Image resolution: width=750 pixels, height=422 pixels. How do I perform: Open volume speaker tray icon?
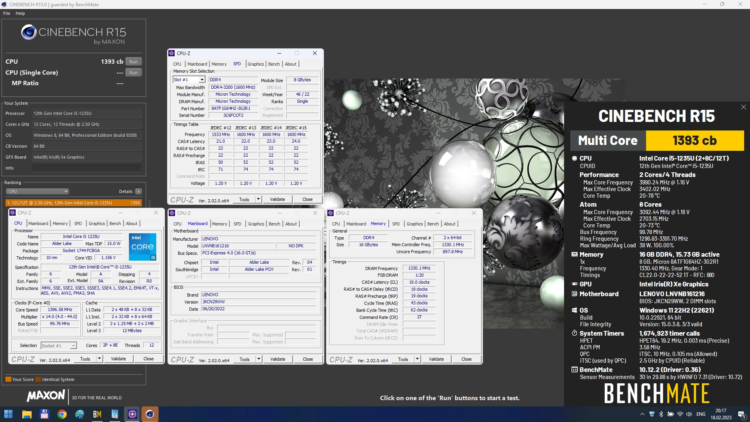point(689,414)
